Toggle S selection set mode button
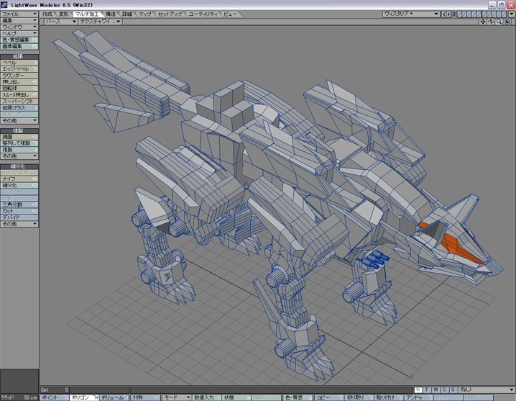Screen dimensions: 516x401 click(453, 389)
